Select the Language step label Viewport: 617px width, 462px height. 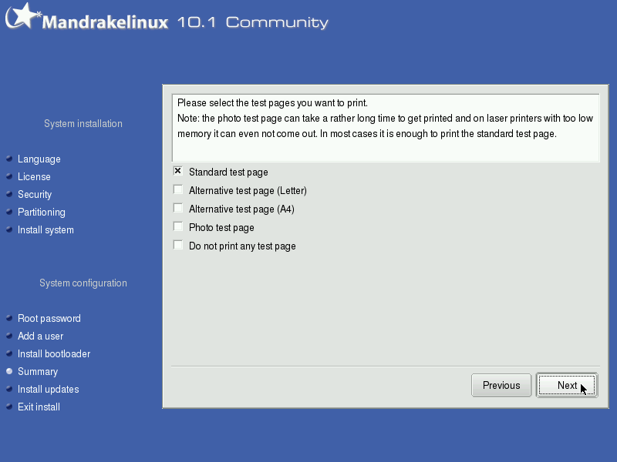(x=39, y=159)
